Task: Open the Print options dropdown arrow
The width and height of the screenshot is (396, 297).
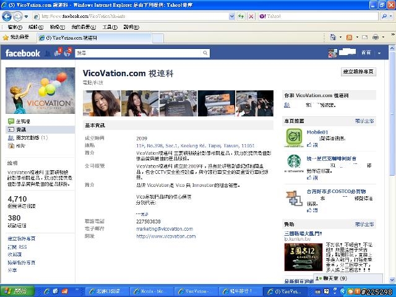Action: point(383,37)
